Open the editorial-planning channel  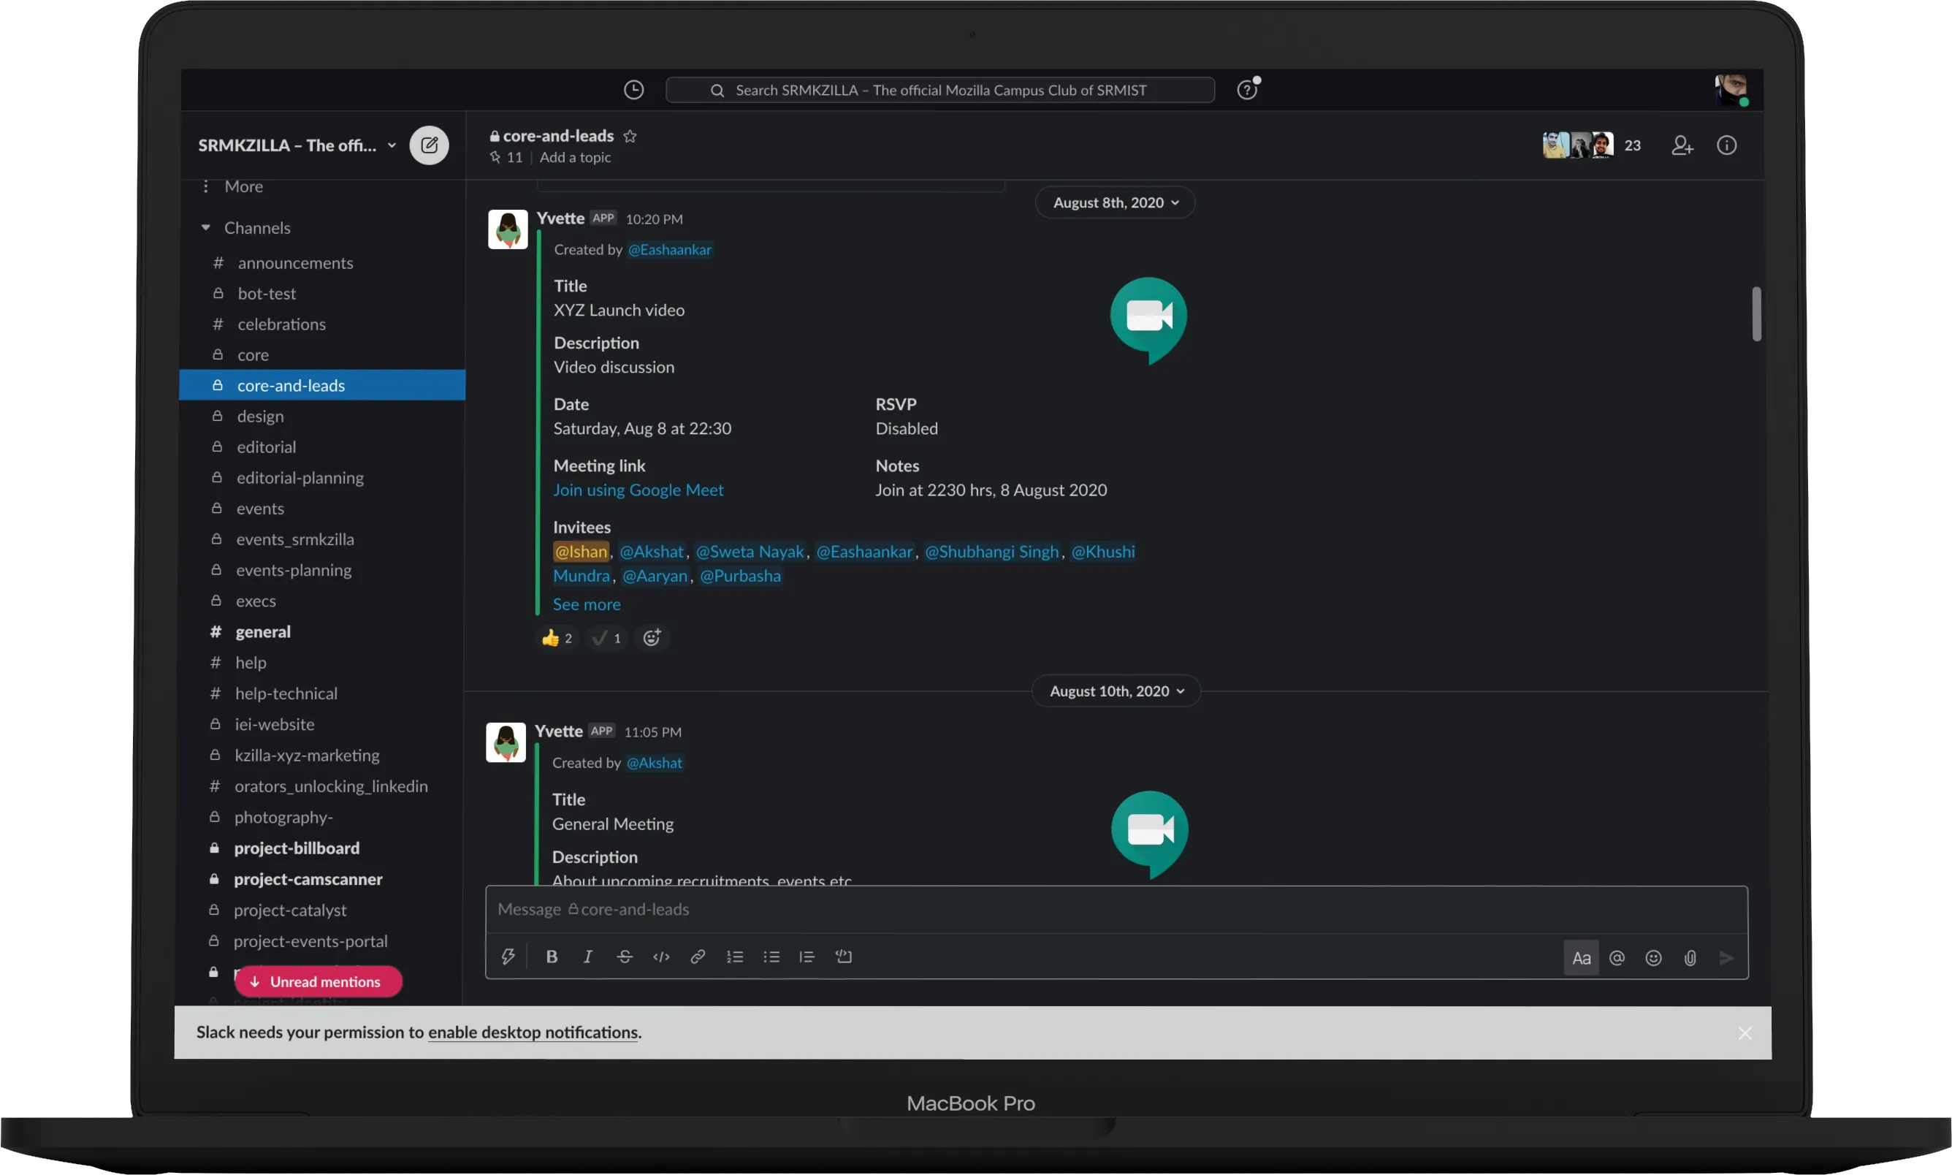click(x=321, y=478)
